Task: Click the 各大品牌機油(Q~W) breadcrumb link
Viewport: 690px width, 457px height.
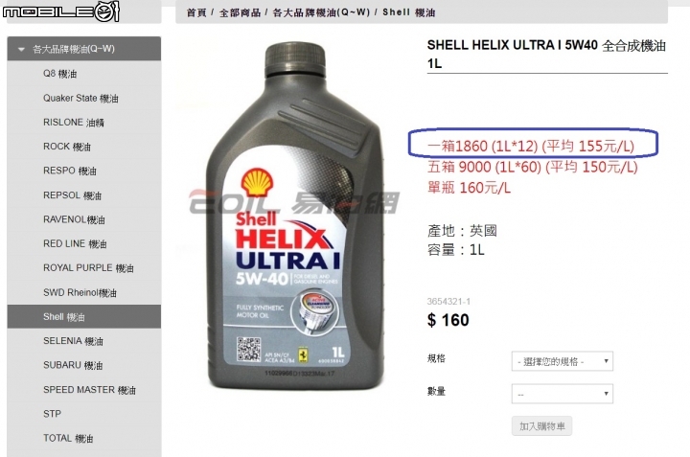Action: tap(321, 12)
